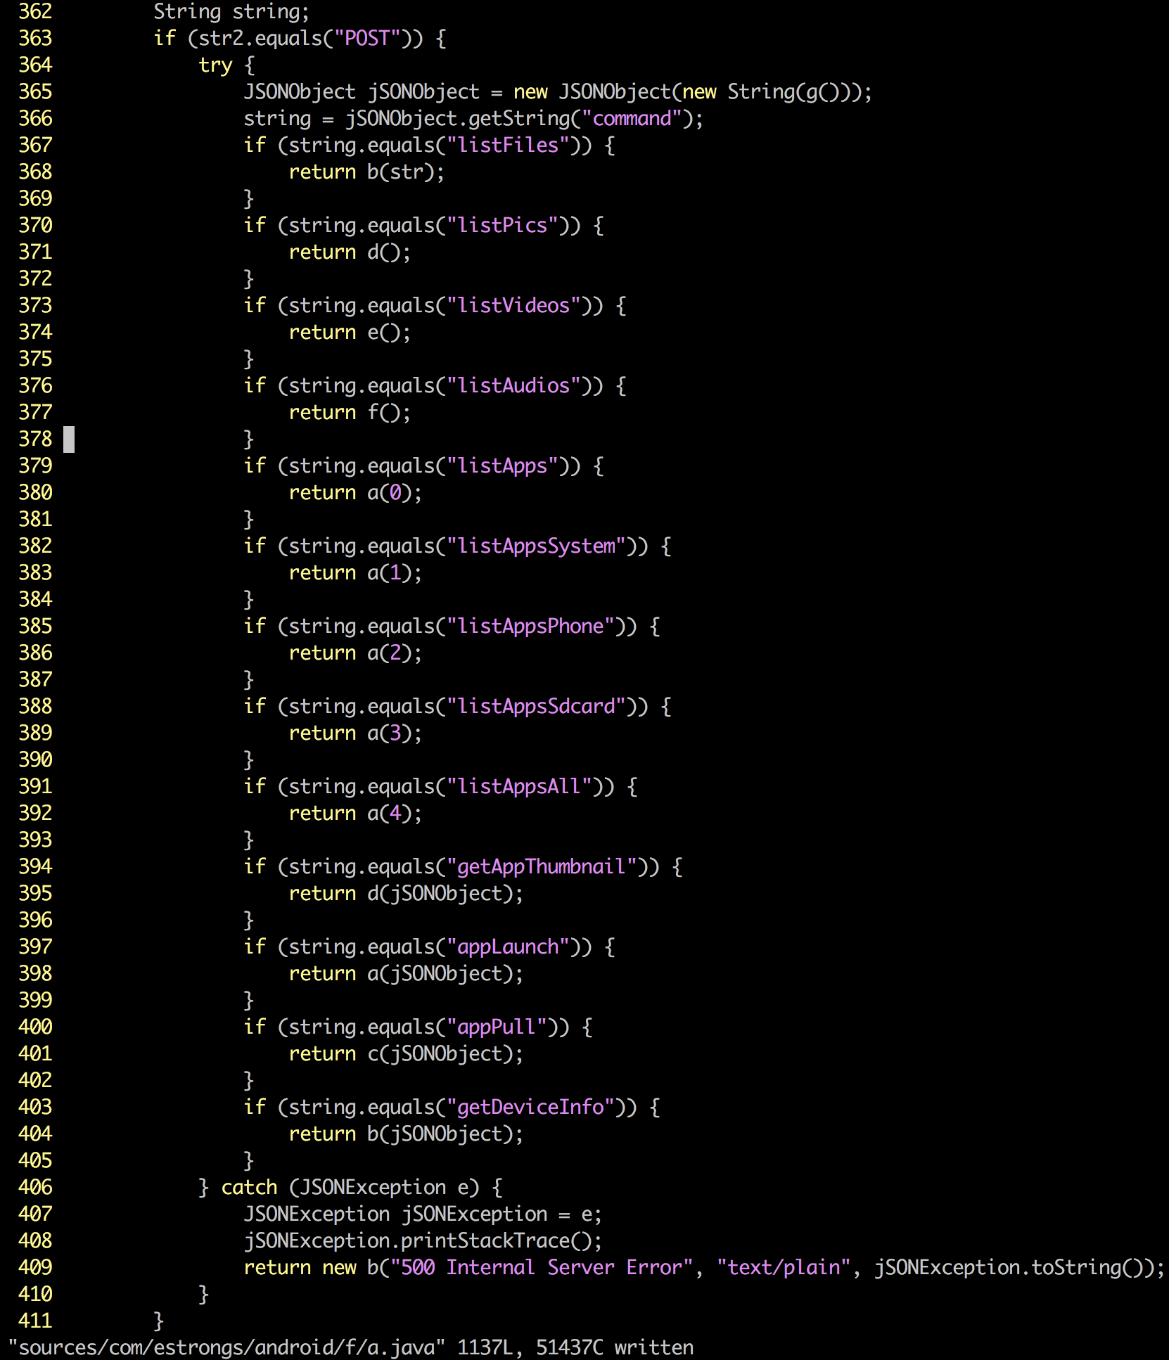Click the "appPull" string literal
This screenshot has width=1169, height=1360.
[497, 1027]
